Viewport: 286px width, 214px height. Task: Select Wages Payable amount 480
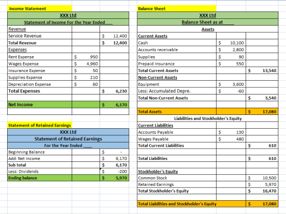pos(231,139)
